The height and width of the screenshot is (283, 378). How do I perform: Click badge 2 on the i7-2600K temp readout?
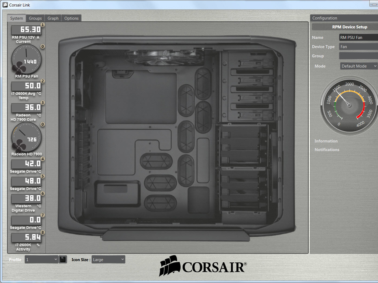point(43,81)
